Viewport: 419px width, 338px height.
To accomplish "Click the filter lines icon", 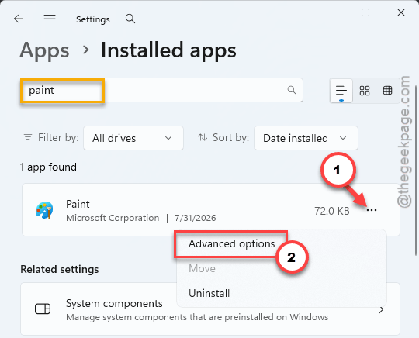I will pos(28,137).
